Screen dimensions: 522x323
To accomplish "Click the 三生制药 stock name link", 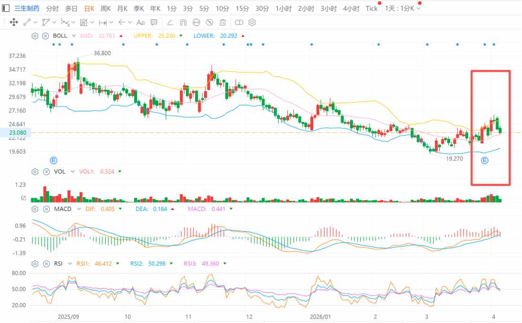I will pyautogui.click(x=26, y=9).
